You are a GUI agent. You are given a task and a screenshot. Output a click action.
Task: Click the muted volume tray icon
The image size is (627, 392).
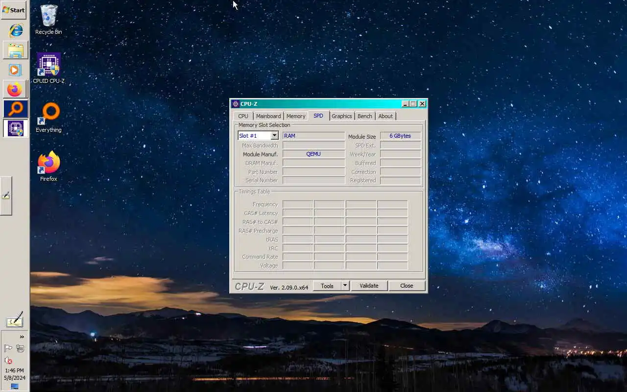pyautogui.click(x=8, y=360)
